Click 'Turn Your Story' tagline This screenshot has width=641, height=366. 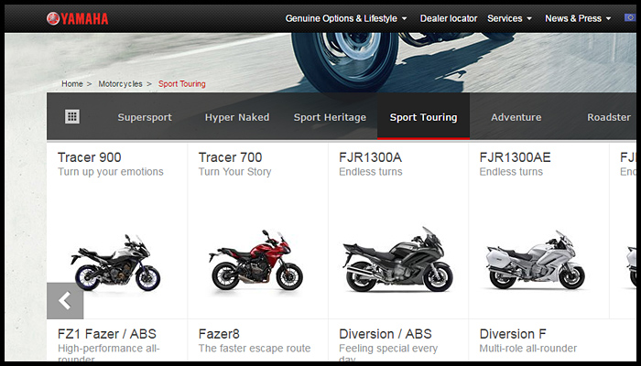(x=234, y=172)
